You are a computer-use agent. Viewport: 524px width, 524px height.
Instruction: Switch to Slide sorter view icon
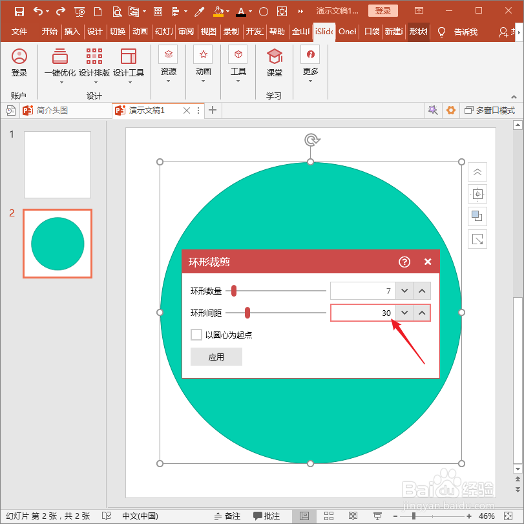pos(329,516)
